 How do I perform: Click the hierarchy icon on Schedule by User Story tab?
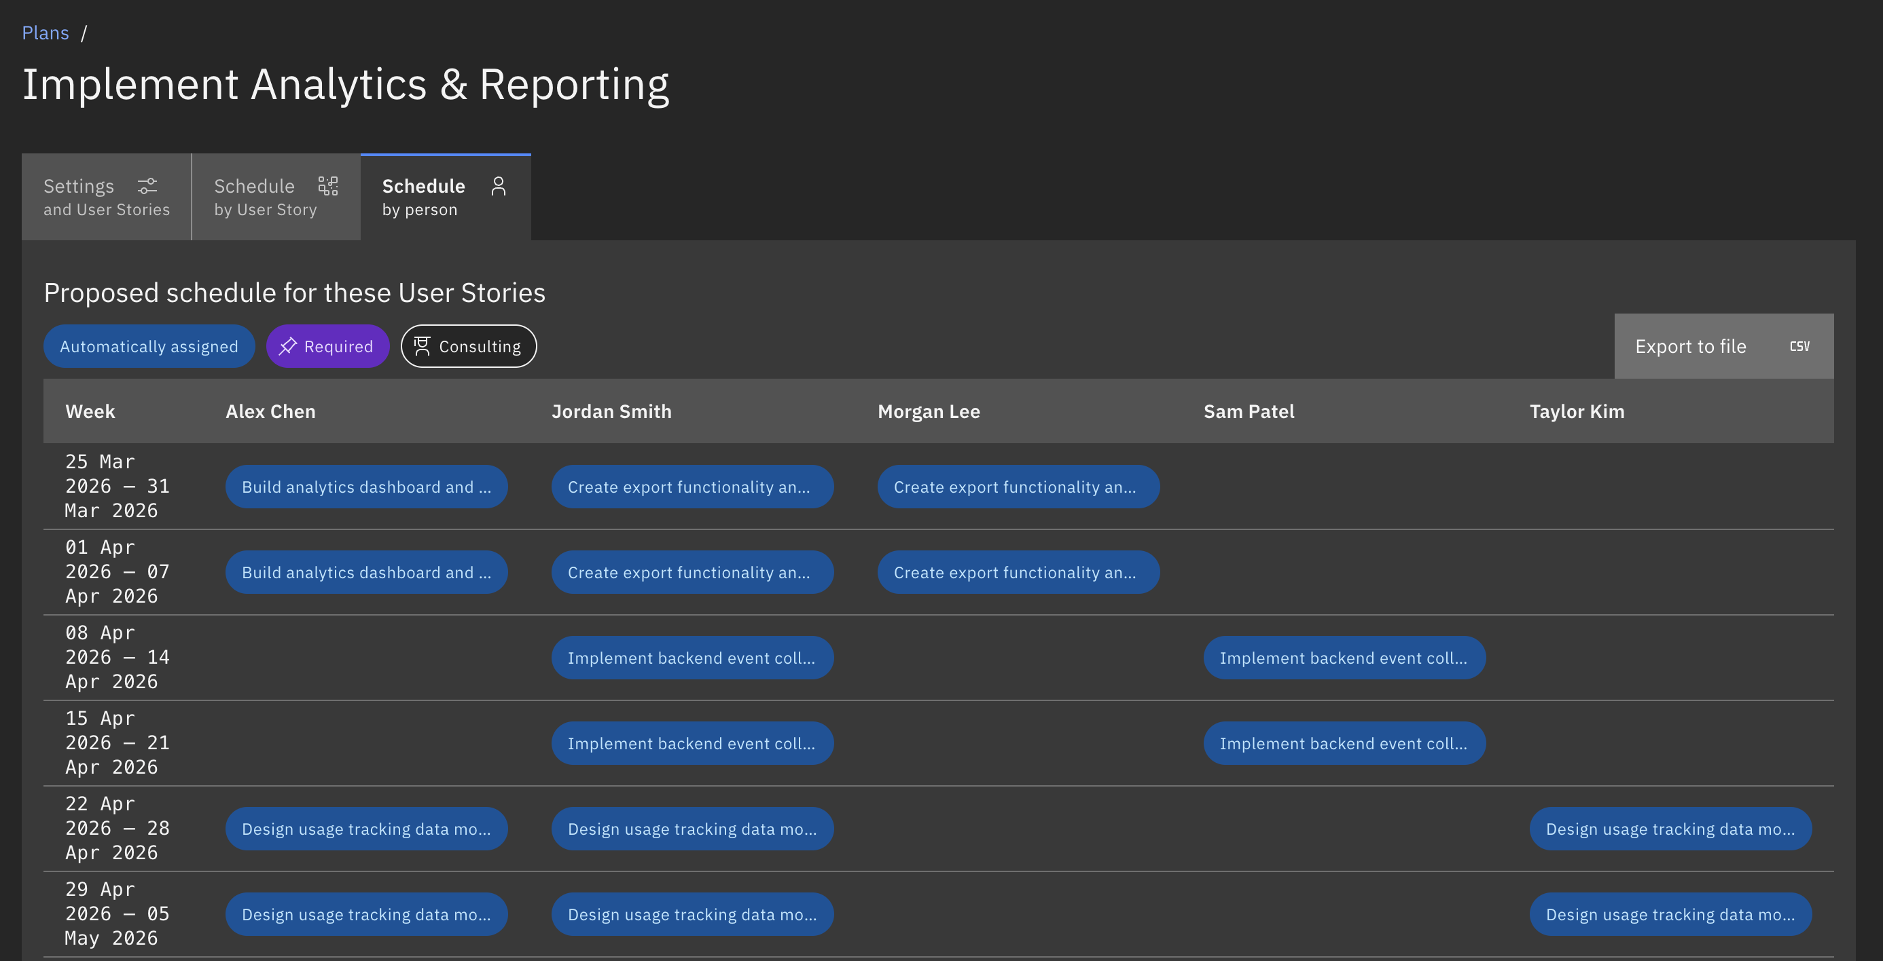(328, 186)
